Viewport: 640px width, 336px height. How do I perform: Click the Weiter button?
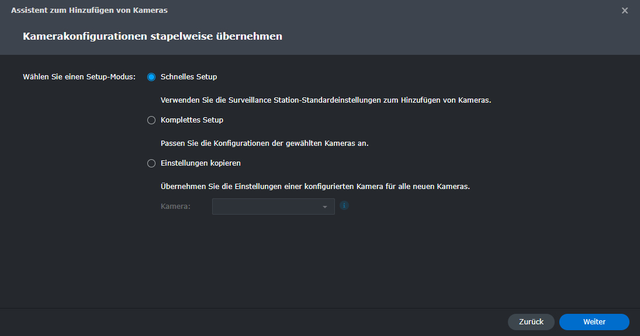coord(594,322)
